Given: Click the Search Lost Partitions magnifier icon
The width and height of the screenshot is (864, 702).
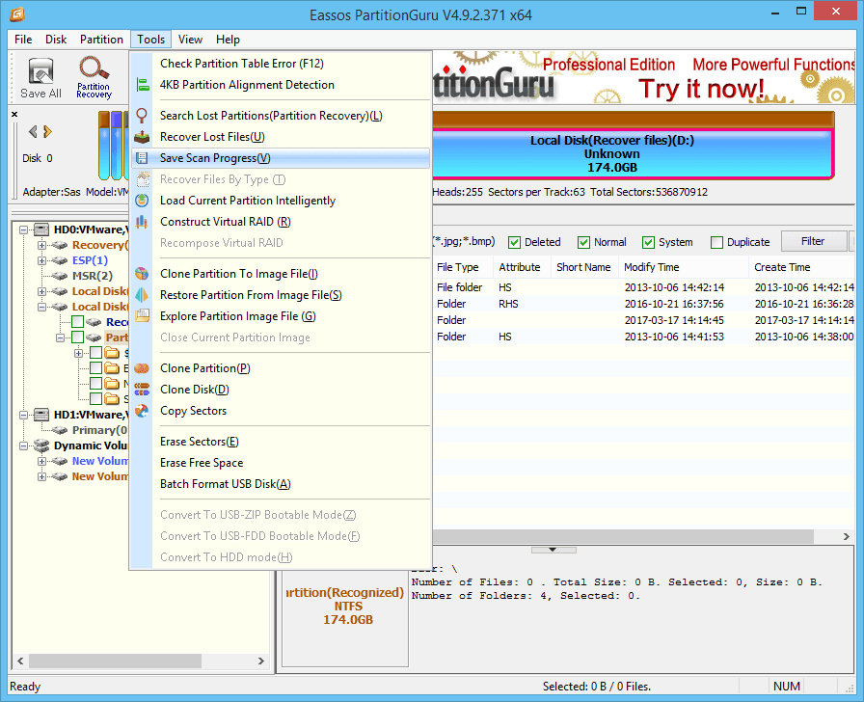Looking at the screenshot, I should [142, 116].
